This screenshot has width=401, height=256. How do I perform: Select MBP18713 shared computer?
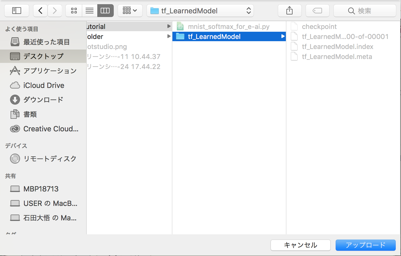(x=43, y=189)
